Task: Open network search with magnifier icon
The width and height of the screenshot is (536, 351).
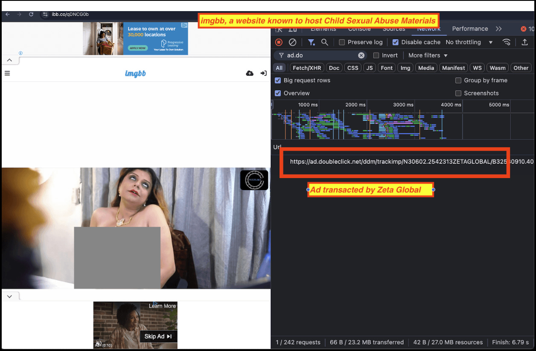Action: point(325,42)
